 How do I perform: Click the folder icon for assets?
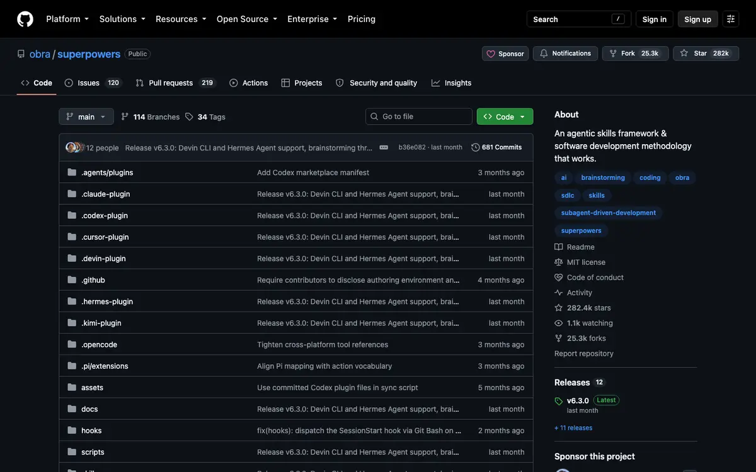pyautogui.click(x=72, y=388)
